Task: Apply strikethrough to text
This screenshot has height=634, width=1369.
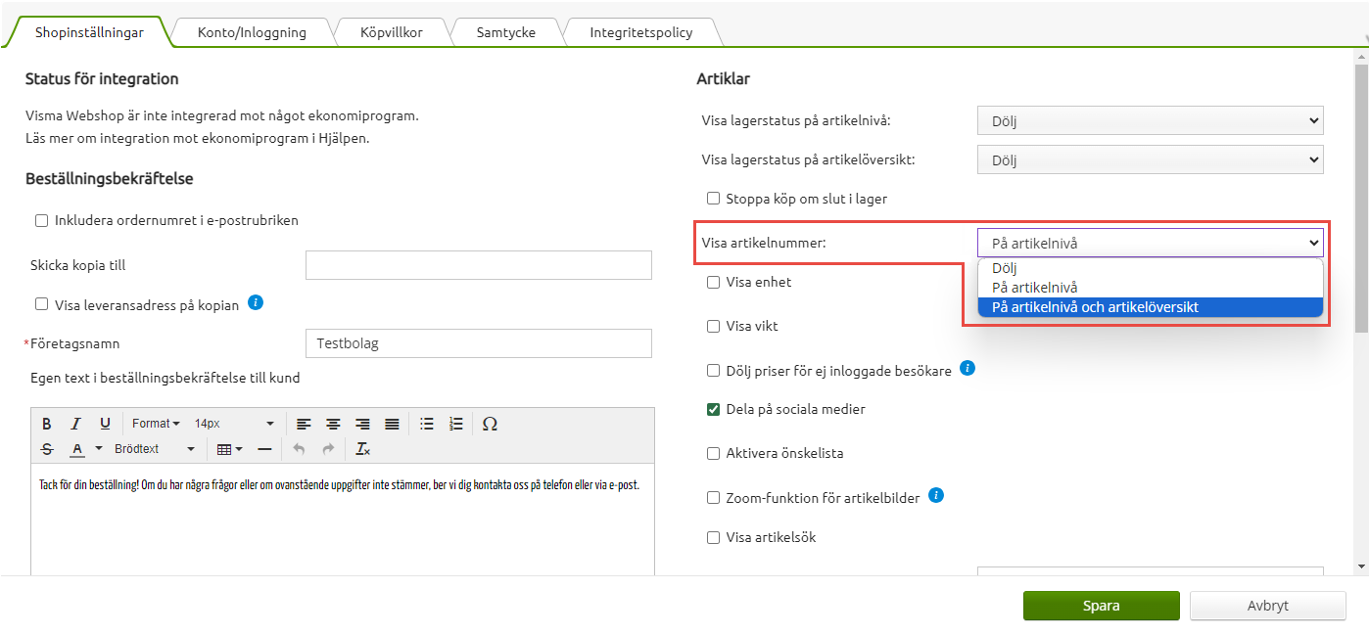Action: [46, 449]
